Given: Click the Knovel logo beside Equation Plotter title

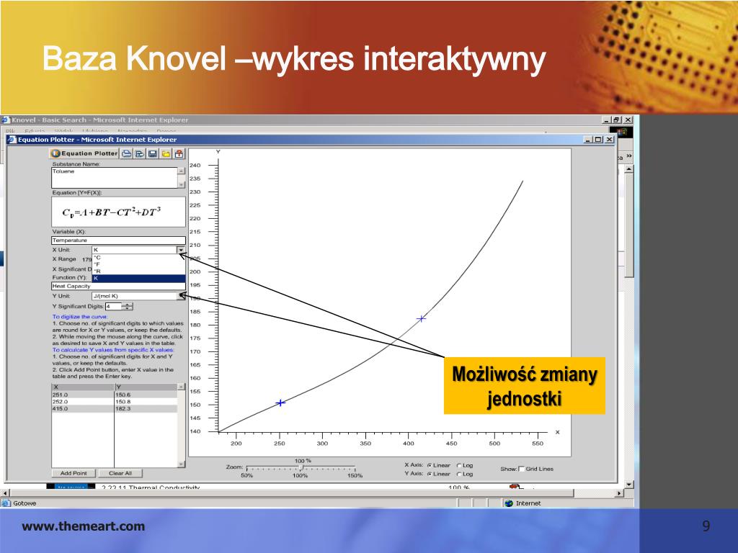Looking at the screenshot, I should 55,154.
